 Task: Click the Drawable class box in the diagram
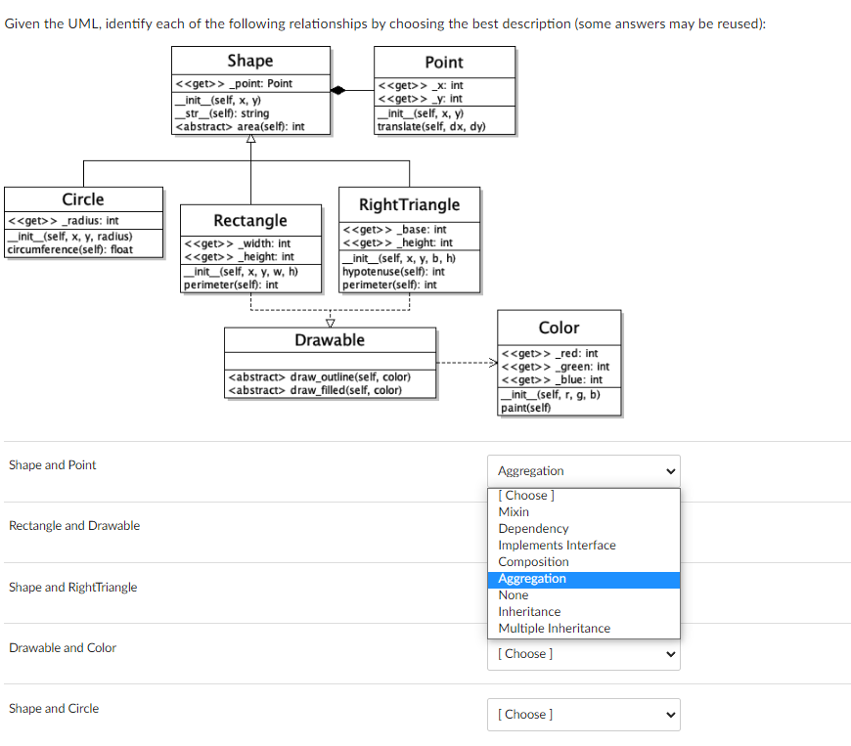330,362
